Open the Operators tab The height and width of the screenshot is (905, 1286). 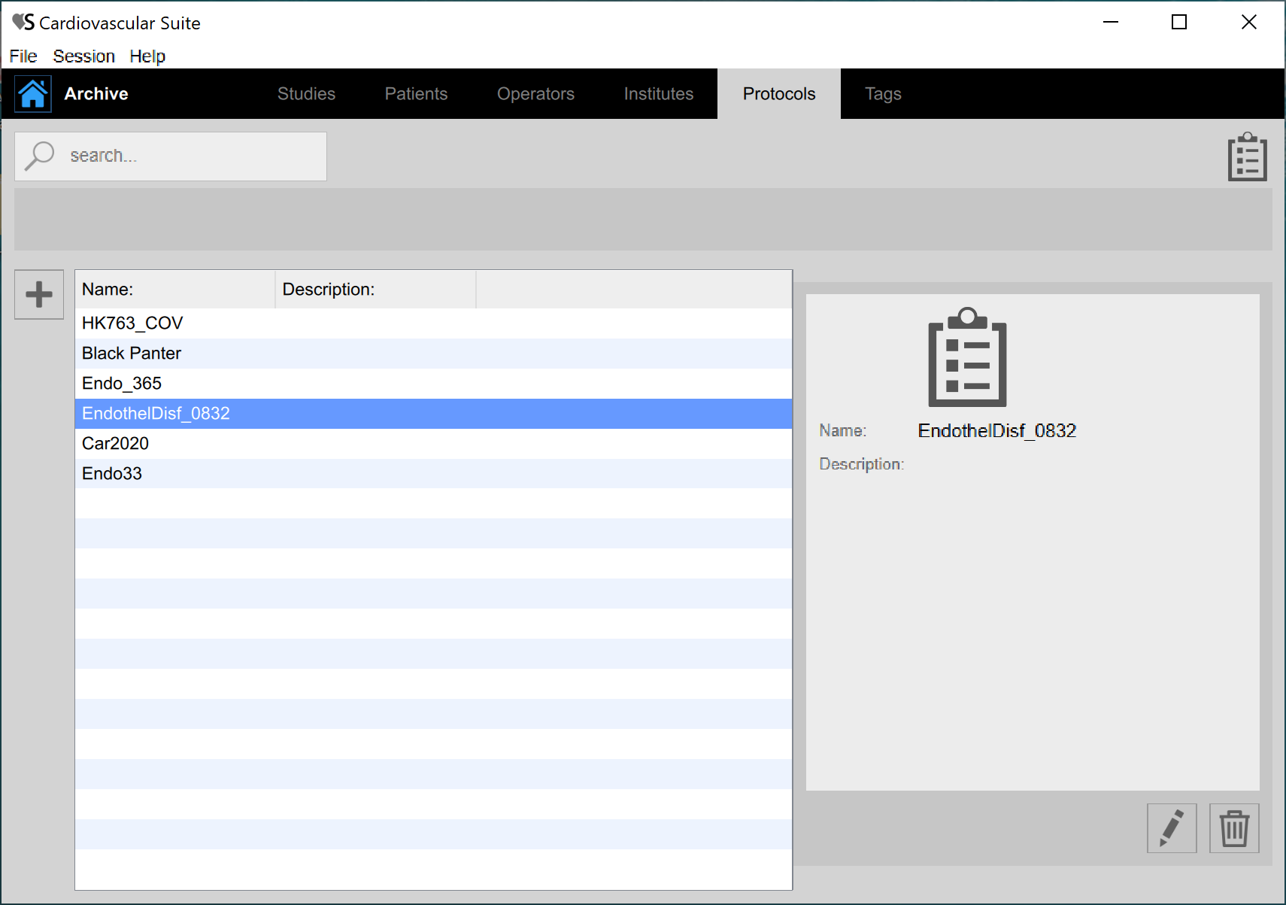point(535,94)
